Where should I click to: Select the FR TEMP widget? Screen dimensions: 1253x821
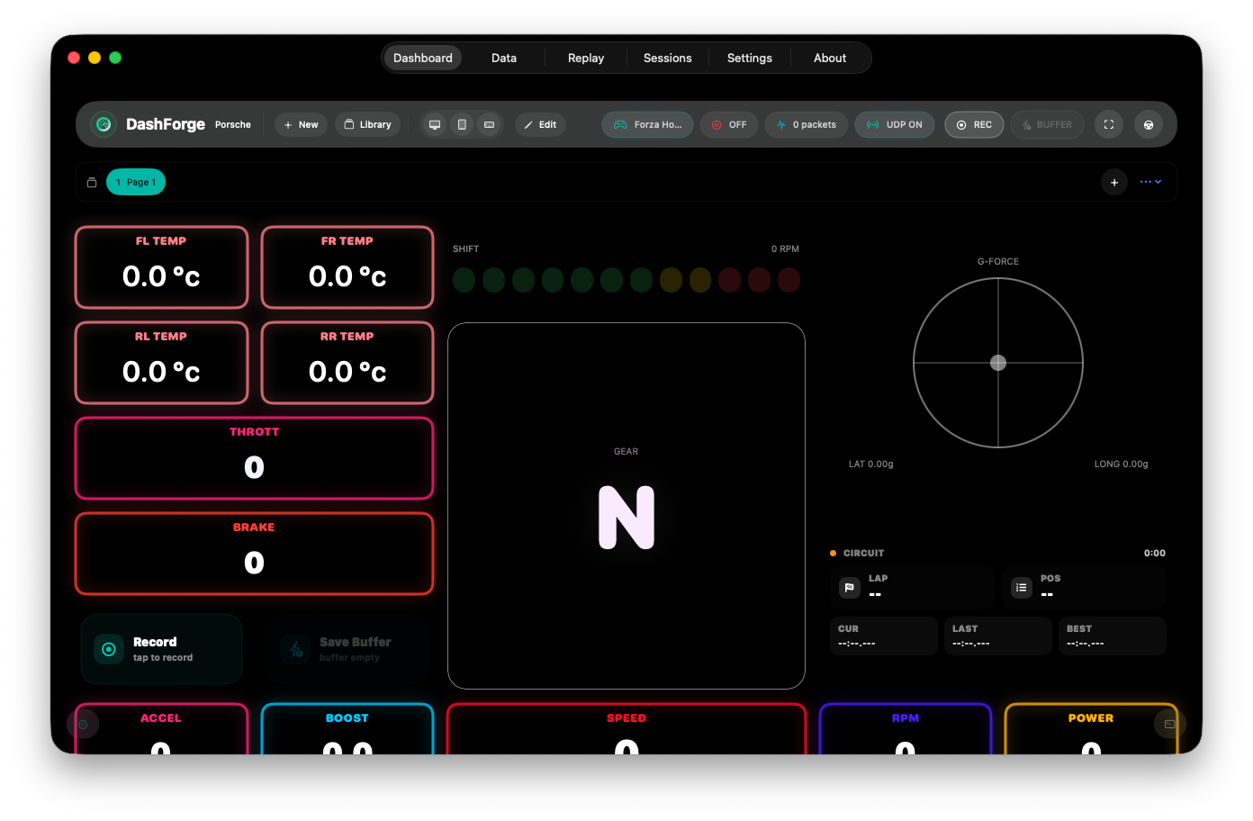[347, 267]
